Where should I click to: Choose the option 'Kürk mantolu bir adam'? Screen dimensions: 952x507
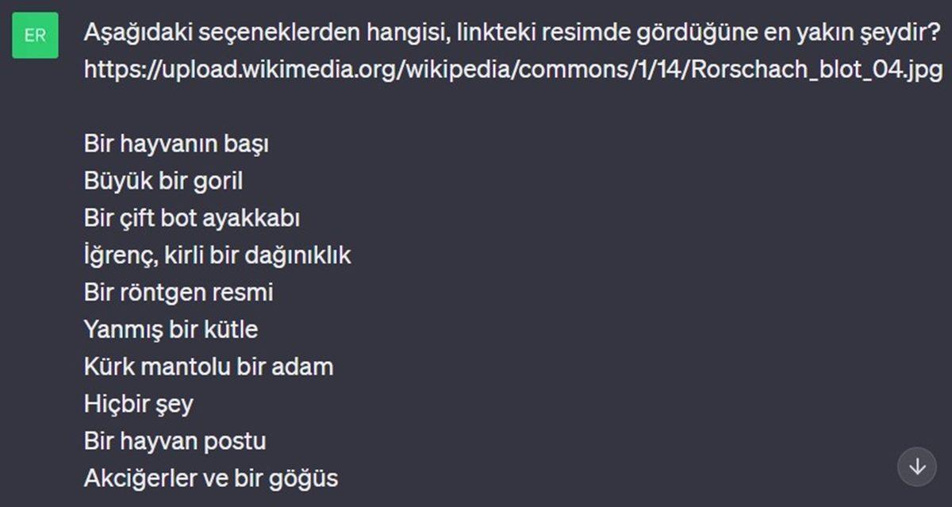click(208, 366)
